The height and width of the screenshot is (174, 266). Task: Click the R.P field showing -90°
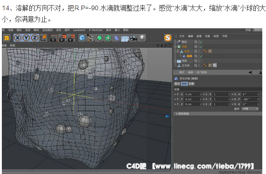click(x=250, y=99)
